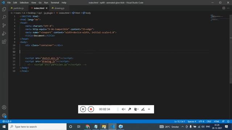
Task: Click the editor vertical scrollbar
Action: (x=231, y=49)
